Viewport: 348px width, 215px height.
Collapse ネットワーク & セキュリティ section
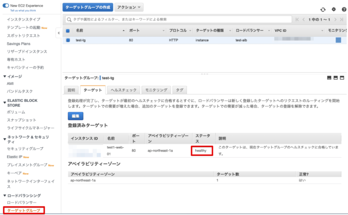point(5,139)
